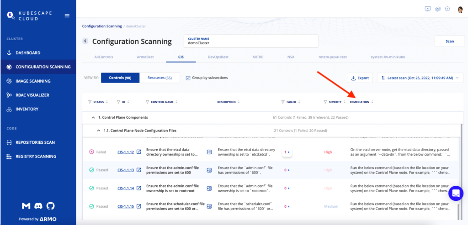Screen dimensions: 468x225
Task: Open the ArmoBest framework tab
Action: (145, 57)
